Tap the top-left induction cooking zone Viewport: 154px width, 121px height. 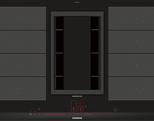click(x=23, y=18)
